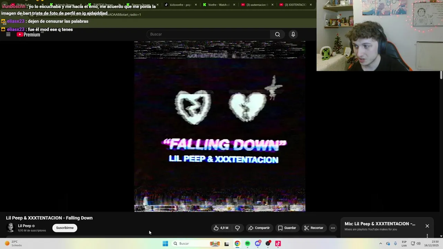
Task: Open the TikTok app from the taskbar
Action: [278, 243]
